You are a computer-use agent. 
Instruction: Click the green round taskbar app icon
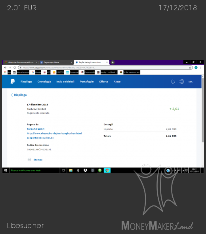point(100,170)
